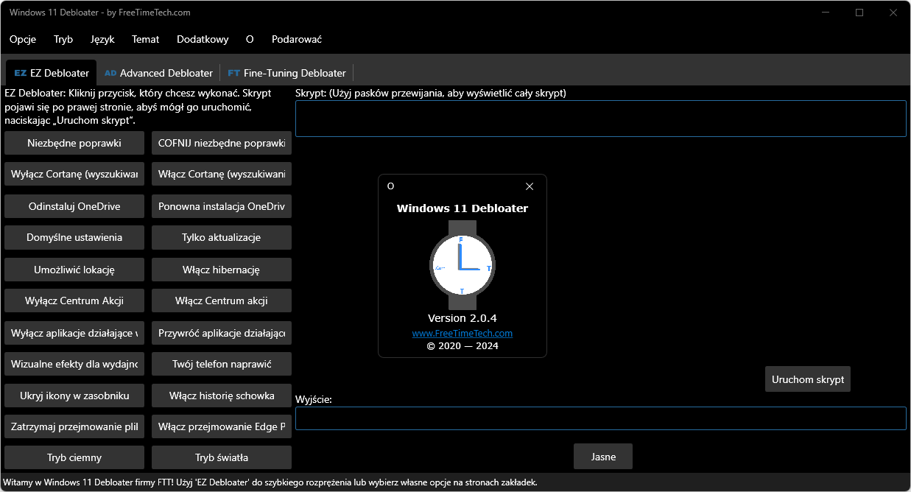911x492 pixels.
Task: Click Version 2.0.4 text
Action: [x=462, y=318]
